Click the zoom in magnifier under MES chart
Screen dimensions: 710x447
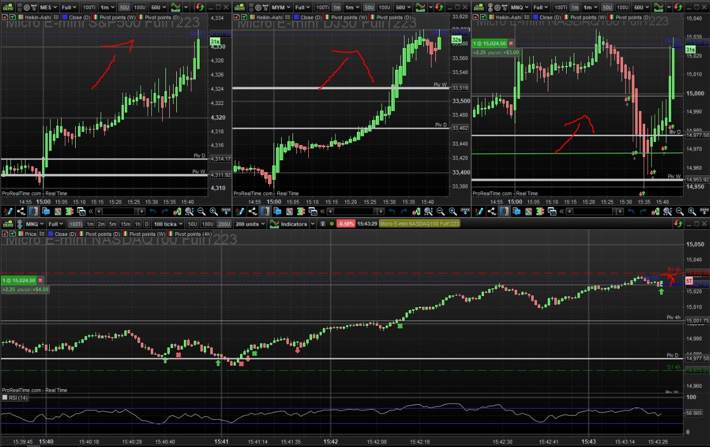pyautogui.click(x=214, y=212)
